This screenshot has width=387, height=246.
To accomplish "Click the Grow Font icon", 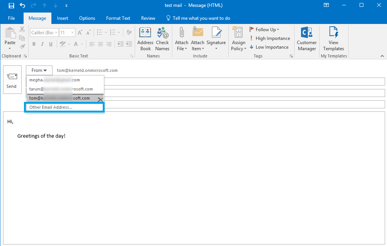I will coord(80,33).
